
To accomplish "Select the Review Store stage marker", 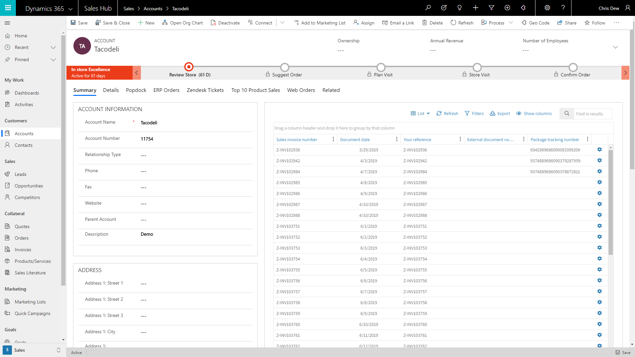I will (x=189, y=67).
